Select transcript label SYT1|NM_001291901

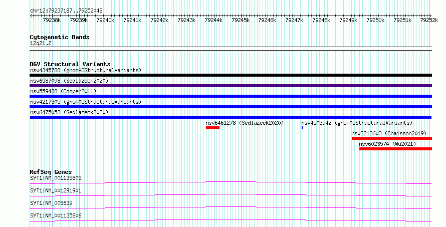point(56,190)
